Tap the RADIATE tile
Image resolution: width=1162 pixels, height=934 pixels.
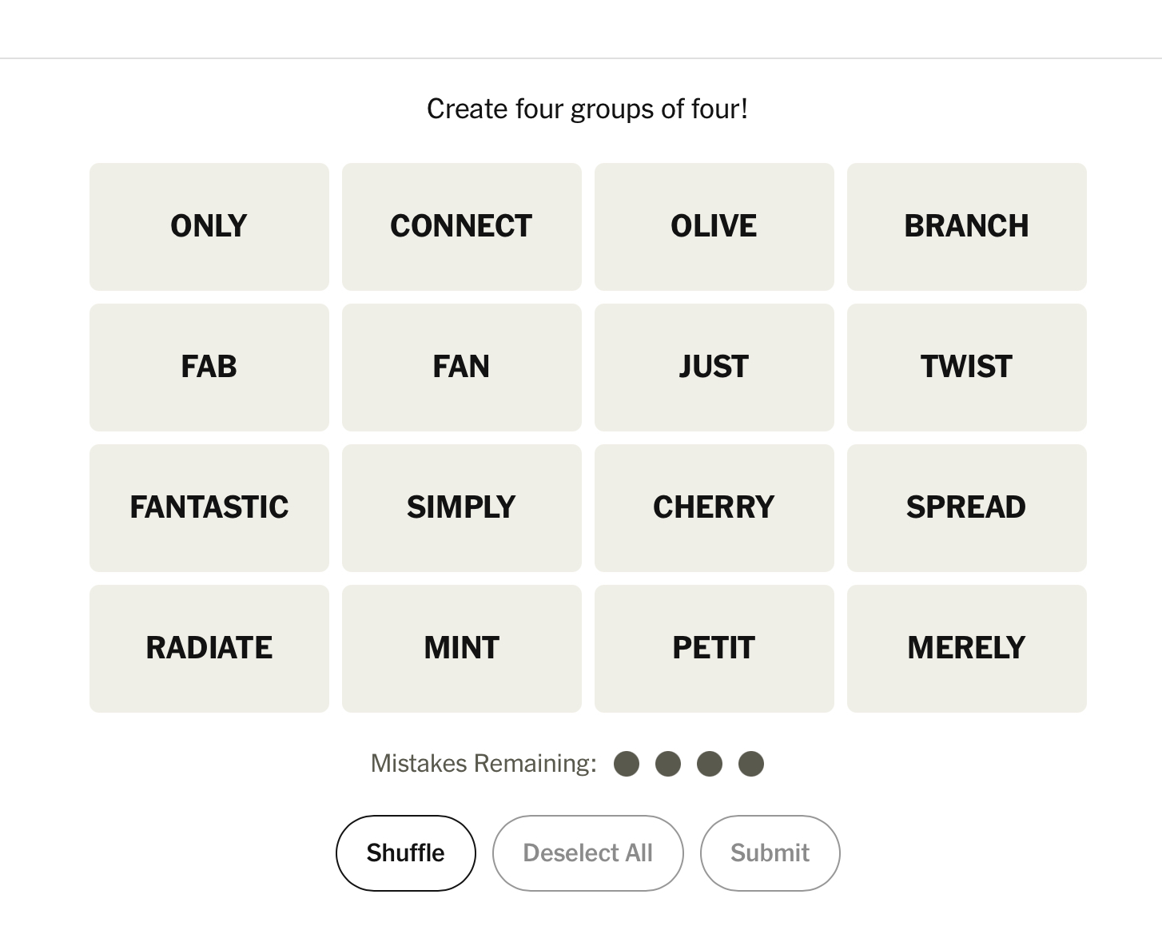(209, 648)
